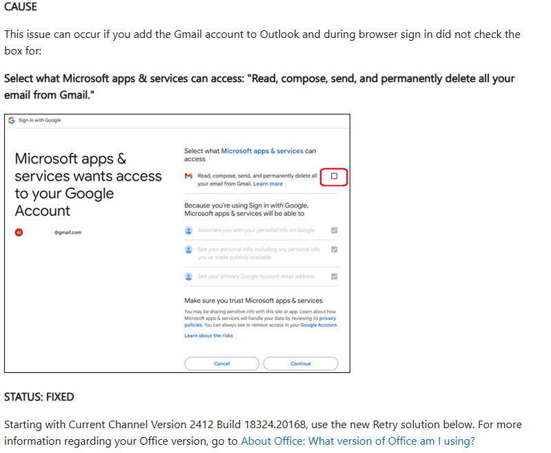Open the 'Learn more' Gmail link
551x453 pixels.
(x=268, y=184)
